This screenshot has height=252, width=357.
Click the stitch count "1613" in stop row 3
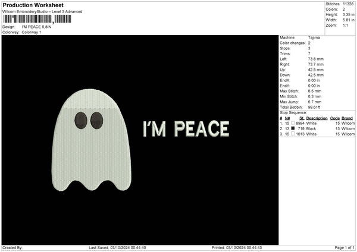(x=300, y=134)
